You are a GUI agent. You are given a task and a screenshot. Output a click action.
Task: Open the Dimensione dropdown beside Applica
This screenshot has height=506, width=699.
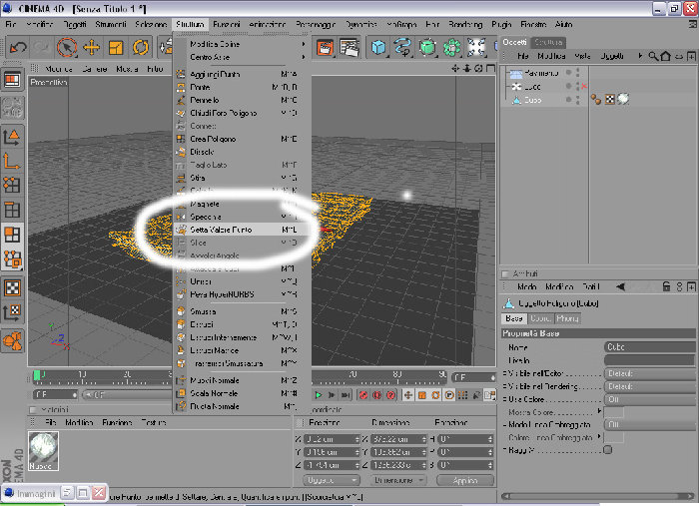pyautogui.click(x=398, y=480)
